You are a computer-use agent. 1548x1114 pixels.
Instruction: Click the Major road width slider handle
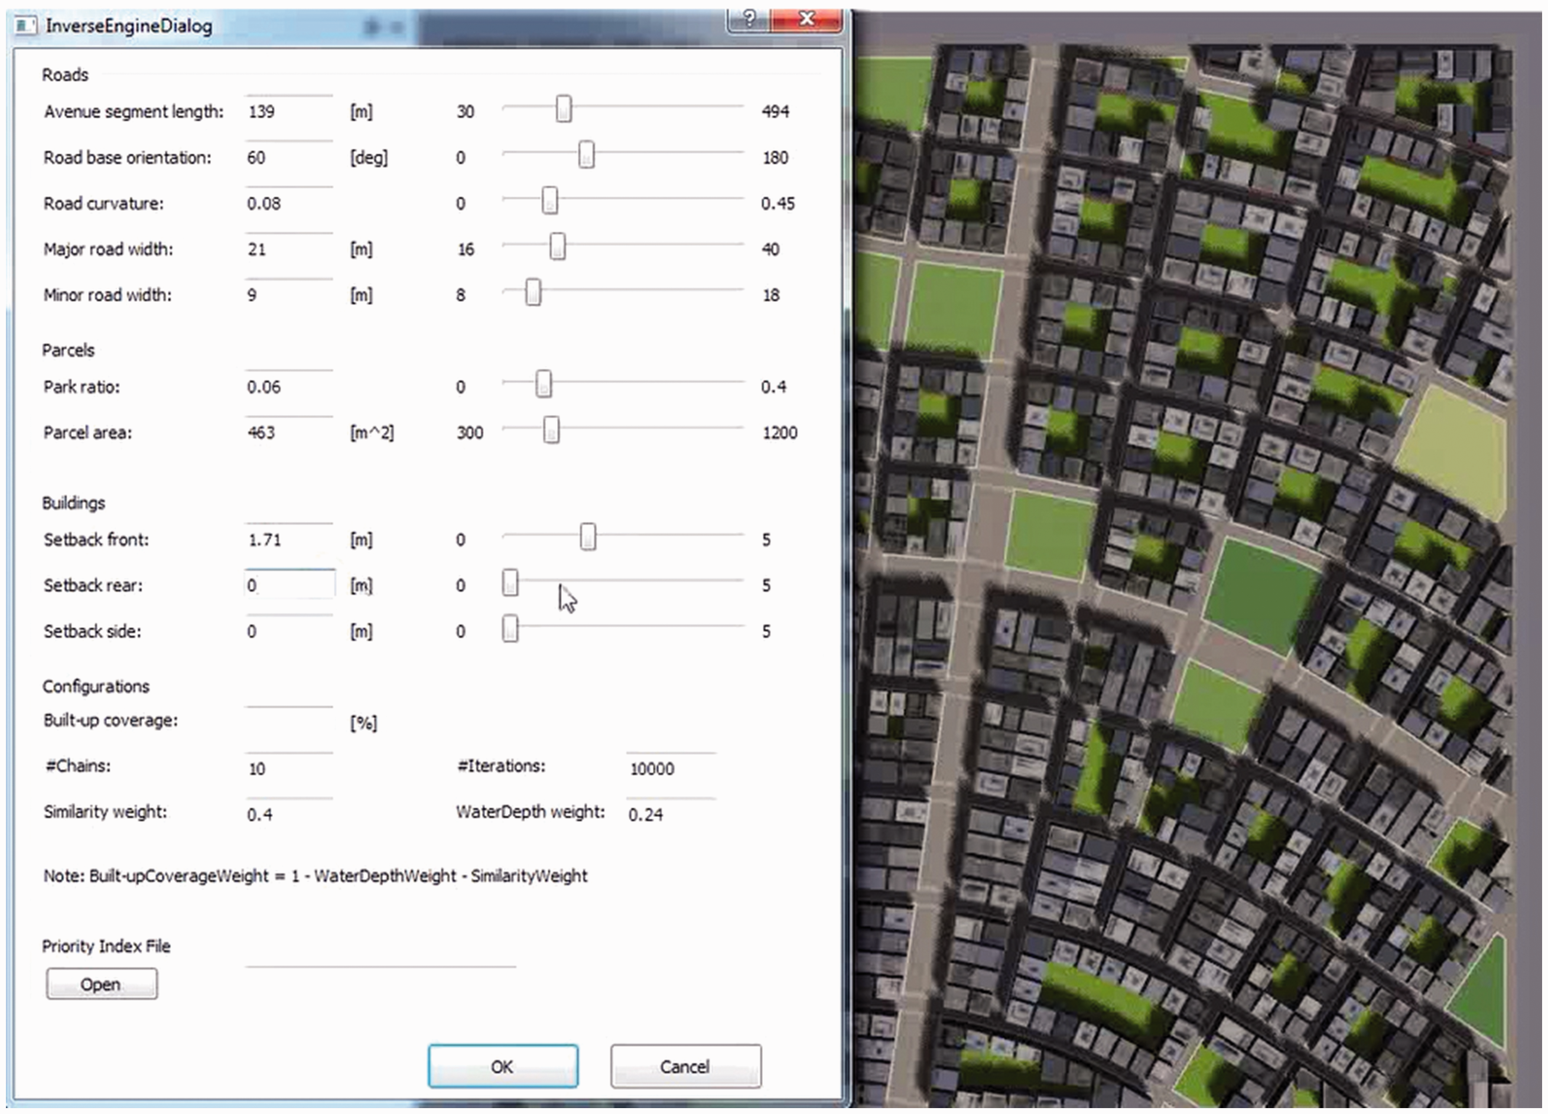558,246
